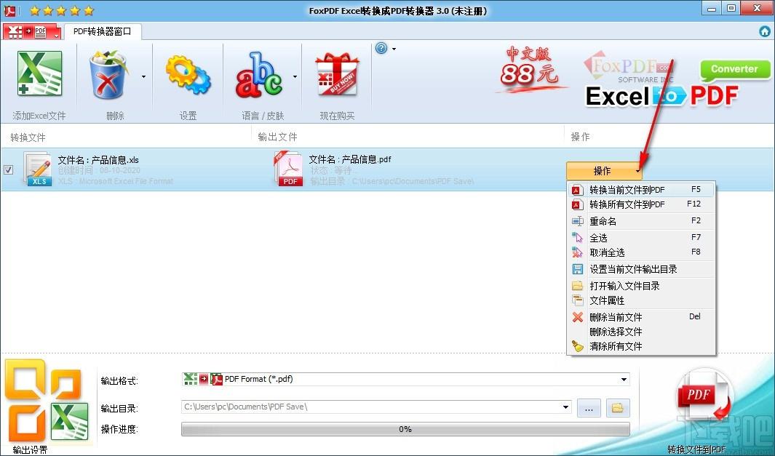Open Settings (设置) gear icon
The width and height of the screenshot is (775, 456).
click(x=188, y=76)
